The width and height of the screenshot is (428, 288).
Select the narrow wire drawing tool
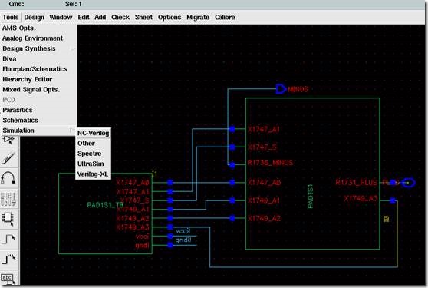coord(8,239)
